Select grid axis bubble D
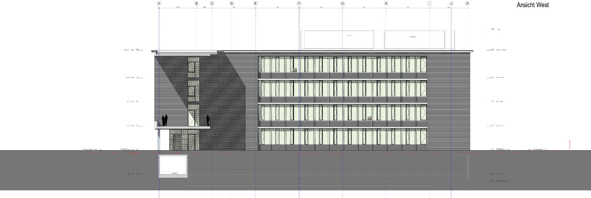The height and width of the screenshot is (198, 591). (232, 3)
